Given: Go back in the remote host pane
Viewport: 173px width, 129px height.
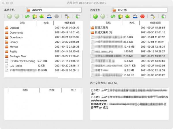Looking at the screenshot, I should [x=95, y=16].
